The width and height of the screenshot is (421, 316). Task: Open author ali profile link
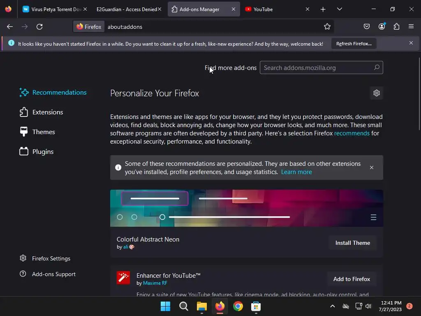click(125, 247)
